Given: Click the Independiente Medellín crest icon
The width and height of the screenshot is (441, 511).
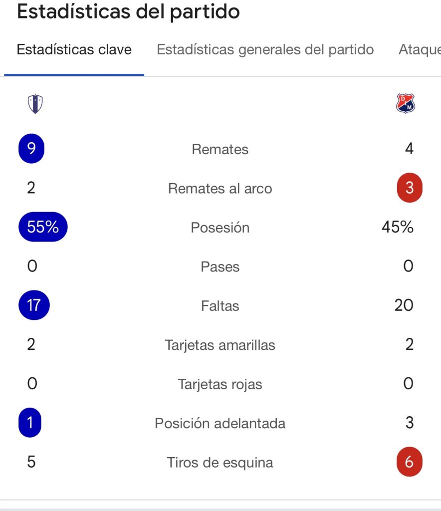Looking at the screenshot, I should pos(406,104).
